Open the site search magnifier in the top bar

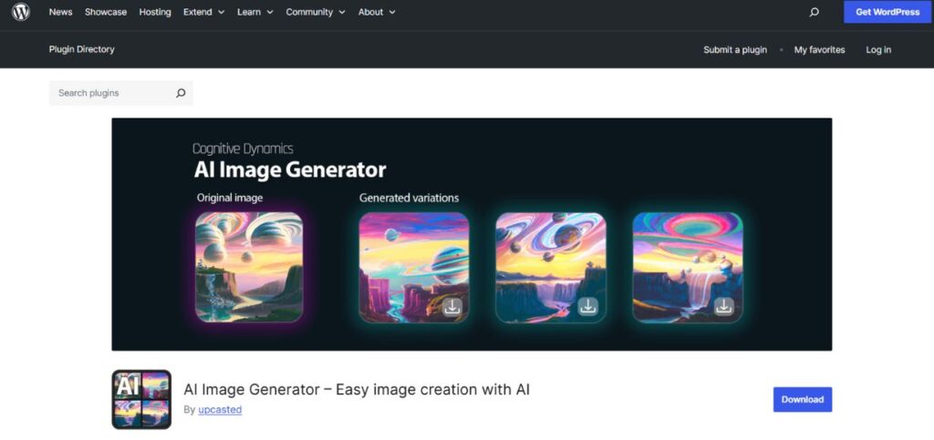(815, 12)
